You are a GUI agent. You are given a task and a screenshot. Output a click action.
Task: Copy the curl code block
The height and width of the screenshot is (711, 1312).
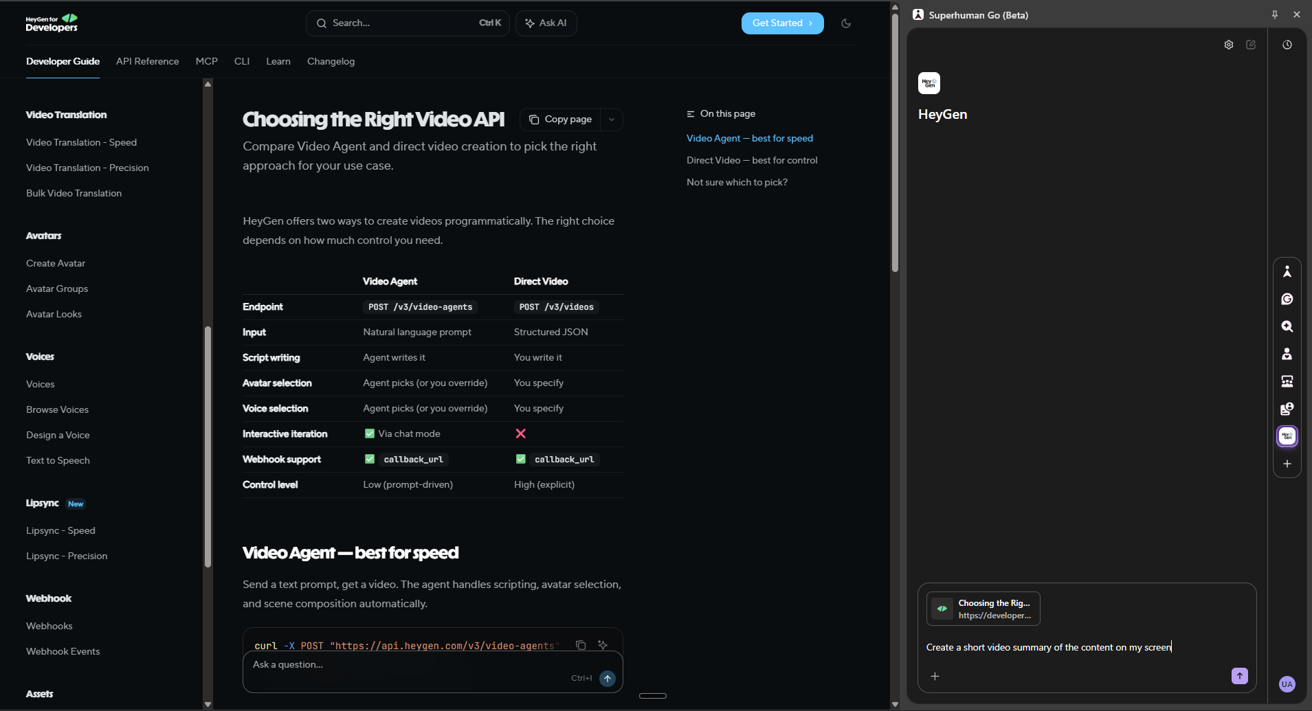(581, 645)
